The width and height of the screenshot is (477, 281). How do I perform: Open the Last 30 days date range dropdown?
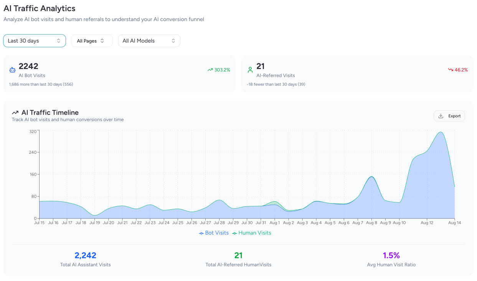click(x=35, y=41)
